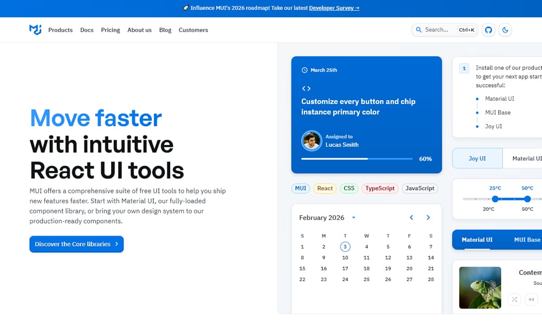Select February 3 in the calendar
542x325 pixels.
pyautogui.click(x=345, y=246)
